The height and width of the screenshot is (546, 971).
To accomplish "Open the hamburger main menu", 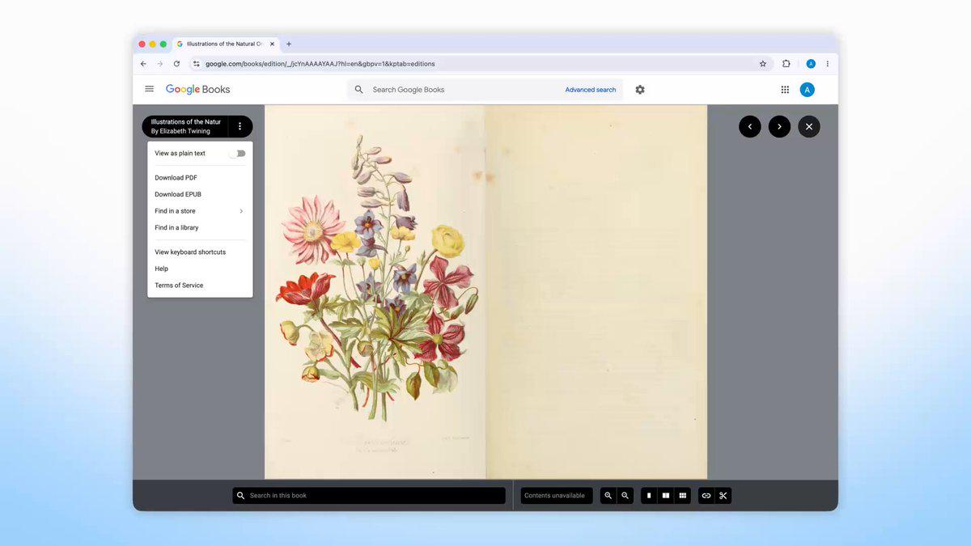I will (x=149, y=90).
